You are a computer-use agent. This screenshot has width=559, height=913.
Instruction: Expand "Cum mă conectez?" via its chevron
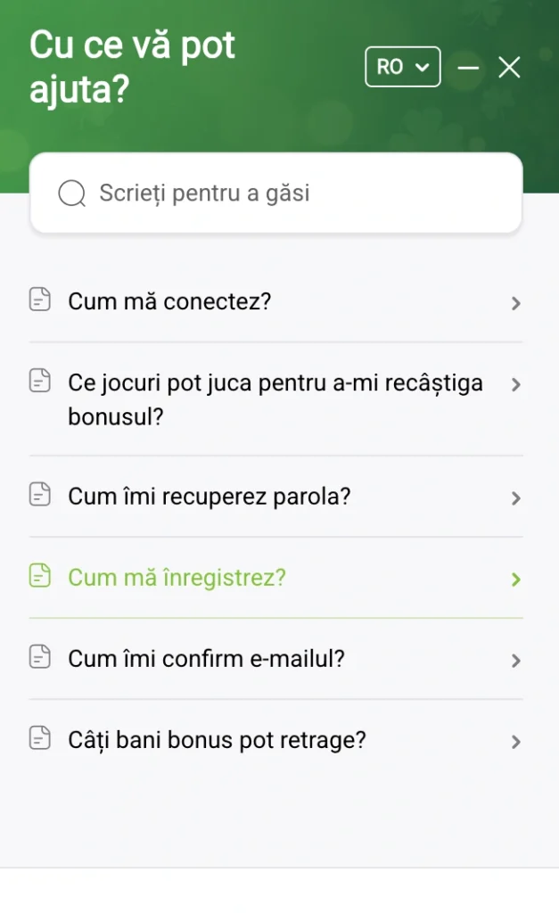coord(516,303)
